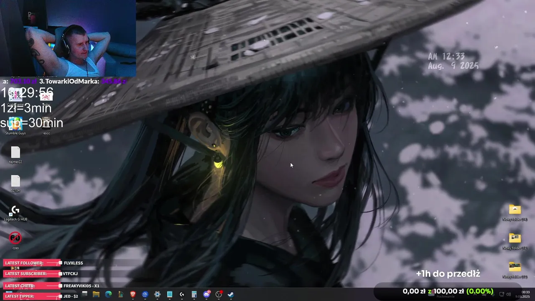Screen dimensions: 535x301
Task: Launch Microsoft Edge from the taskbar
Action: pyautogui.click(x=108, y=294)
